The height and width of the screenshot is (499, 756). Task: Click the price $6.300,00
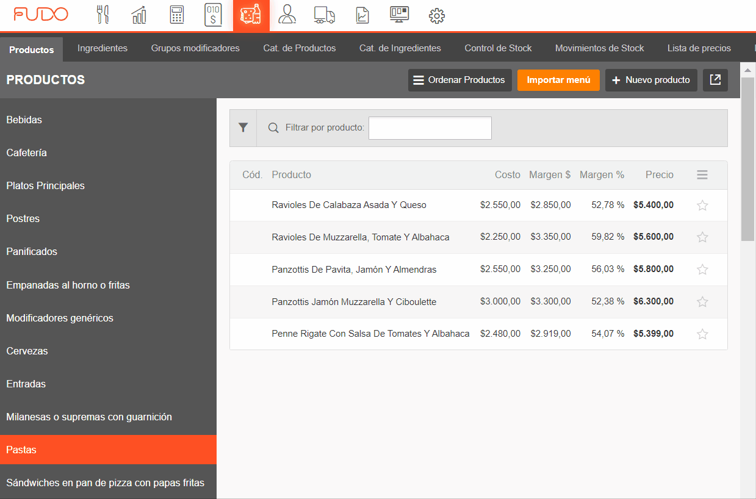[653, 301]
